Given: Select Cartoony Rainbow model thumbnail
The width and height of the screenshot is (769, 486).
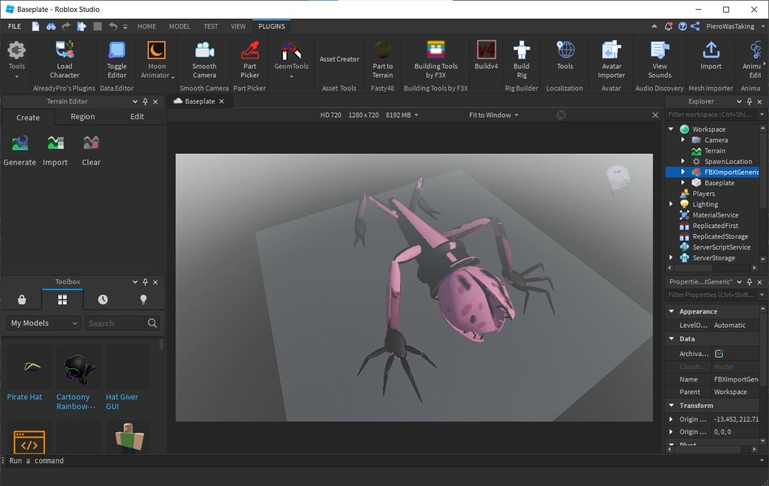Looking at the screenshot, I should (78, 368).
